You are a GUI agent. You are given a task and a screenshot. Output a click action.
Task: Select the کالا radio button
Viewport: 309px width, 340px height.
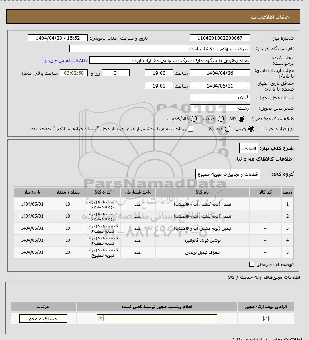tap(241, 119)
